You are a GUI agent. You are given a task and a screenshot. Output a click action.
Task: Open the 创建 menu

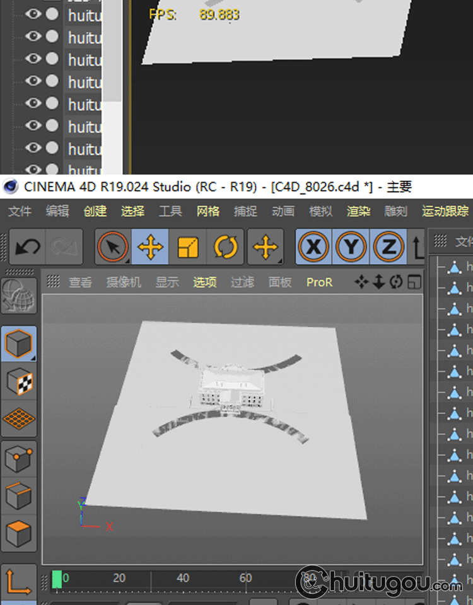(x=95, y=211)
